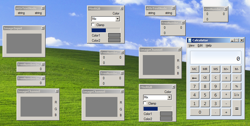250x126 pixels.
Task: Click the square root key in Calculator
Action: click(237, 78)
